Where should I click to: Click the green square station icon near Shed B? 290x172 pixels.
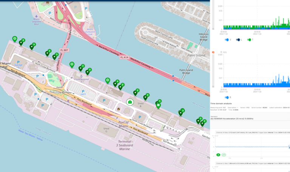click(130, 102)
